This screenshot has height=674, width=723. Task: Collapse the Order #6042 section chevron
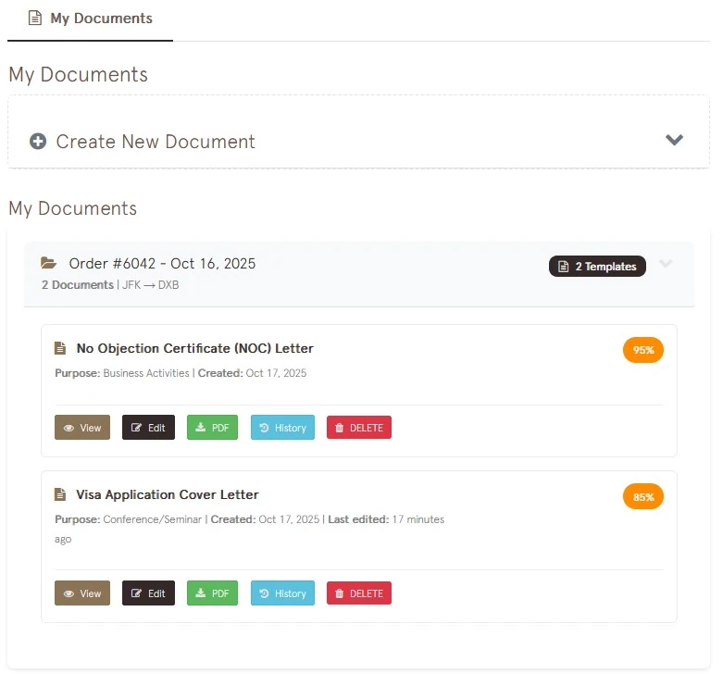coord(666,265)
